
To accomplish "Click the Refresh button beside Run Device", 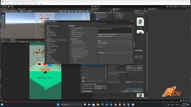I will [x=140, y=68].
